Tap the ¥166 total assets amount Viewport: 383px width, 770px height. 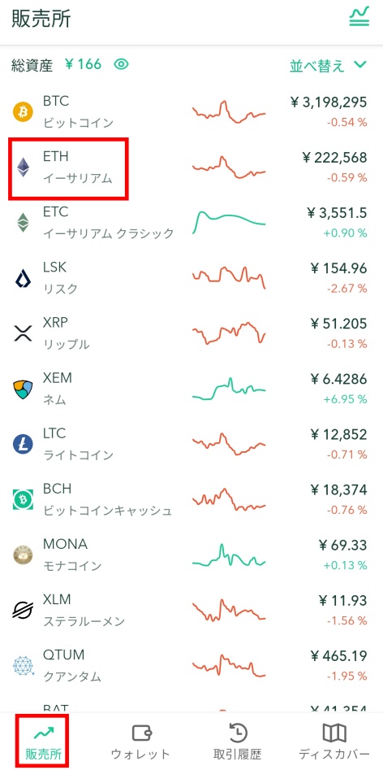click(x=84, y=64)
